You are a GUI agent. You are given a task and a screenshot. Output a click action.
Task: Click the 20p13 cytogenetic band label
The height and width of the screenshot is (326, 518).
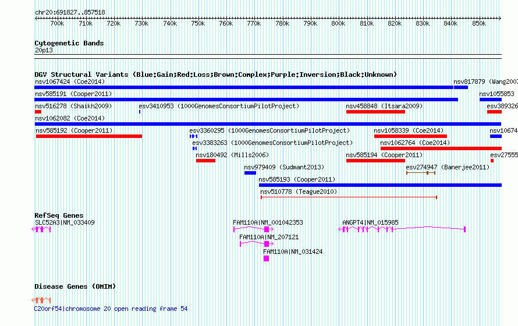(44, 50)
